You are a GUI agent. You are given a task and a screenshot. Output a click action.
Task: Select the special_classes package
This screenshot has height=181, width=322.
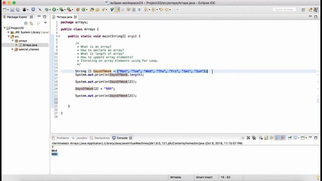pos(29,49)
